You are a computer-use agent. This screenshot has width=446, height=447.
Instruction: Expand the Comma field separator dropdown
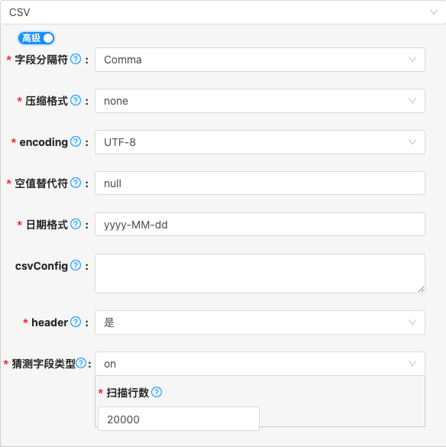(x=260, y=60)
